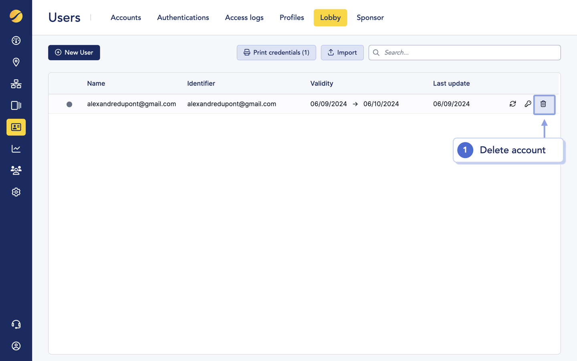Open the network topology icon in sidebar
Viewport: 577px width, 361px height.
16,84
